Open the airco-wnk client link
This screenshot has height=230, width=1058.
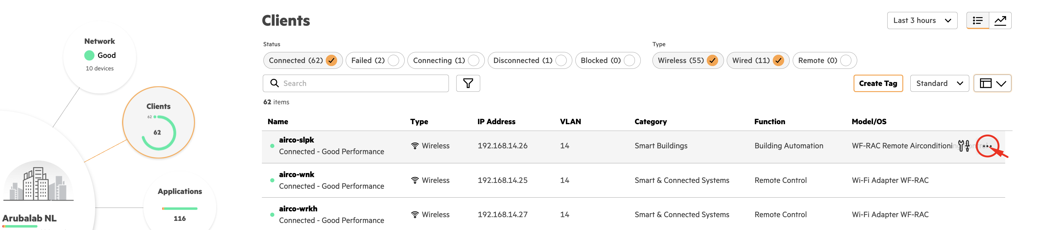297,174
